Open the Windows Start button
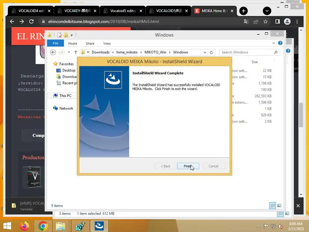The image size is (309, 232). 7,226
